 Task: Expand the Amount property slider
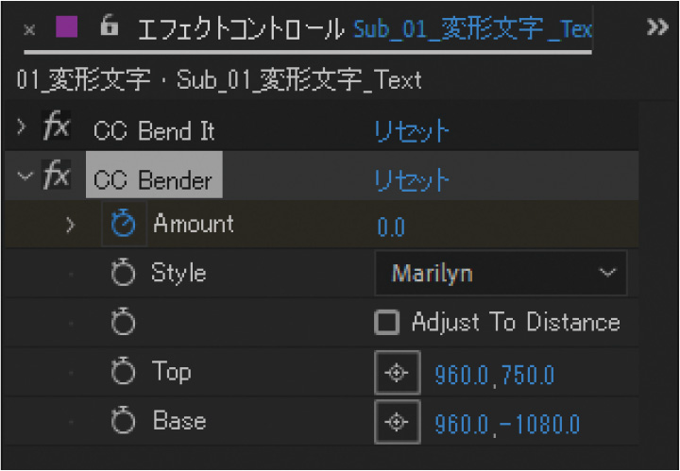(x=71, y=225)
